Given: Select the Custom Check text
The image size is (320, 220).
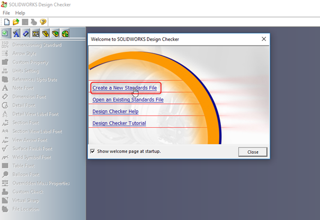Looking at the screenshot, I should tap(28, 192).
